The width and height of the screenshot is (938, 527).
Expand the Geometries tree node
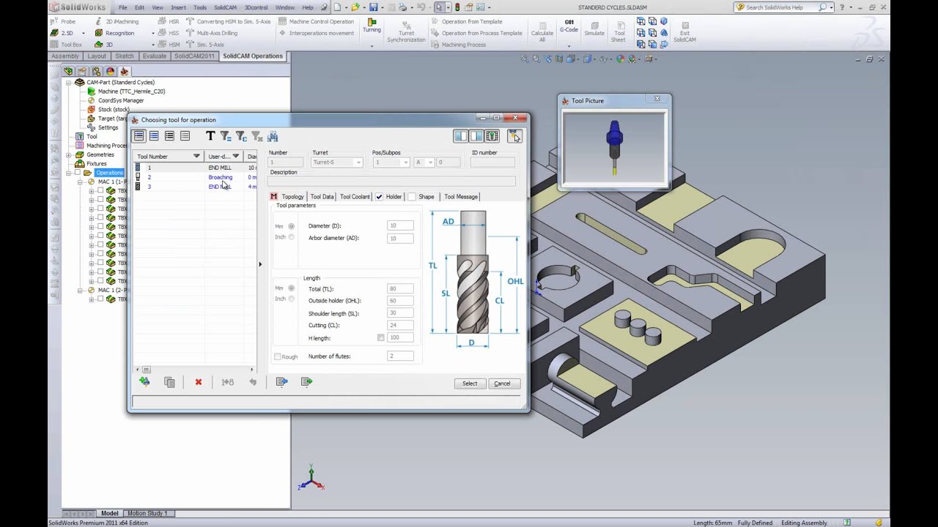coord(69,154)
